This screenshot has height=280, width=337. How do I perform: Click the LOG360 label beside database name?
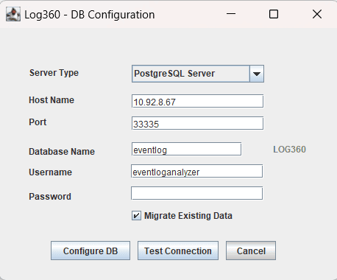coord(289,150)
